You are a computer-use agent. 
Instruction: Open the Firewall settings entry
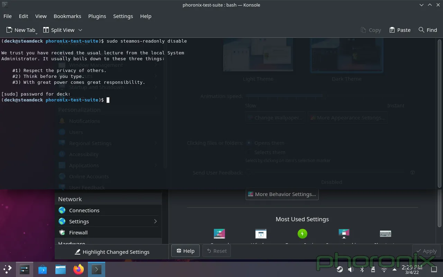(108, 232)
